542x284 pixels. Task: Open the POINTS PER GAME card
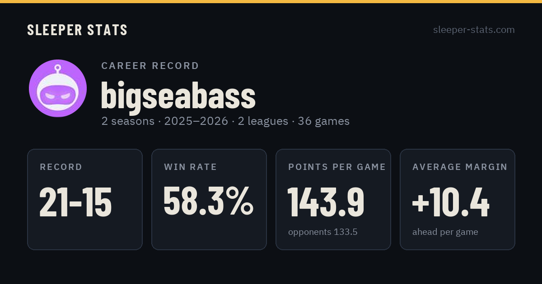(x=333, y=199)
